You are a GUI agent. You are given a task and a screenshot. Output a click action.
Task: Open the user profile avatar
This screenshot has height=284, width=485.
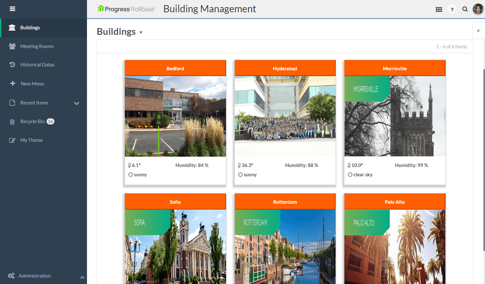tap(478, 9)
